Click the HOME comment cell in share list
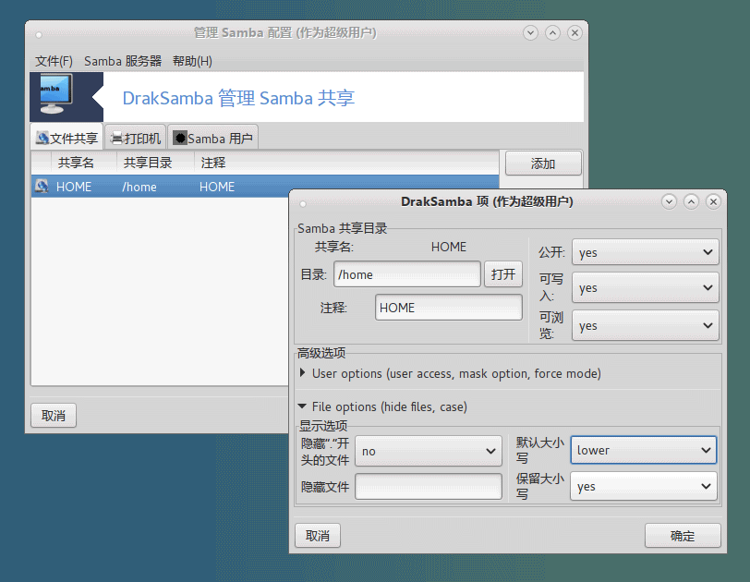 (217, 187)
